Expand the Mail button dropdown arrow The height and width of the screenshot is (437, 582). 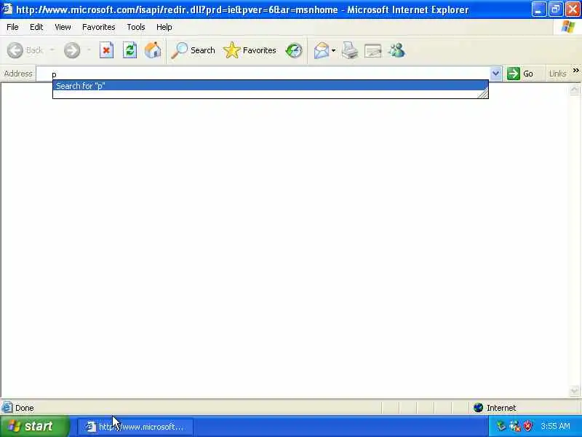tap(333, 50)
